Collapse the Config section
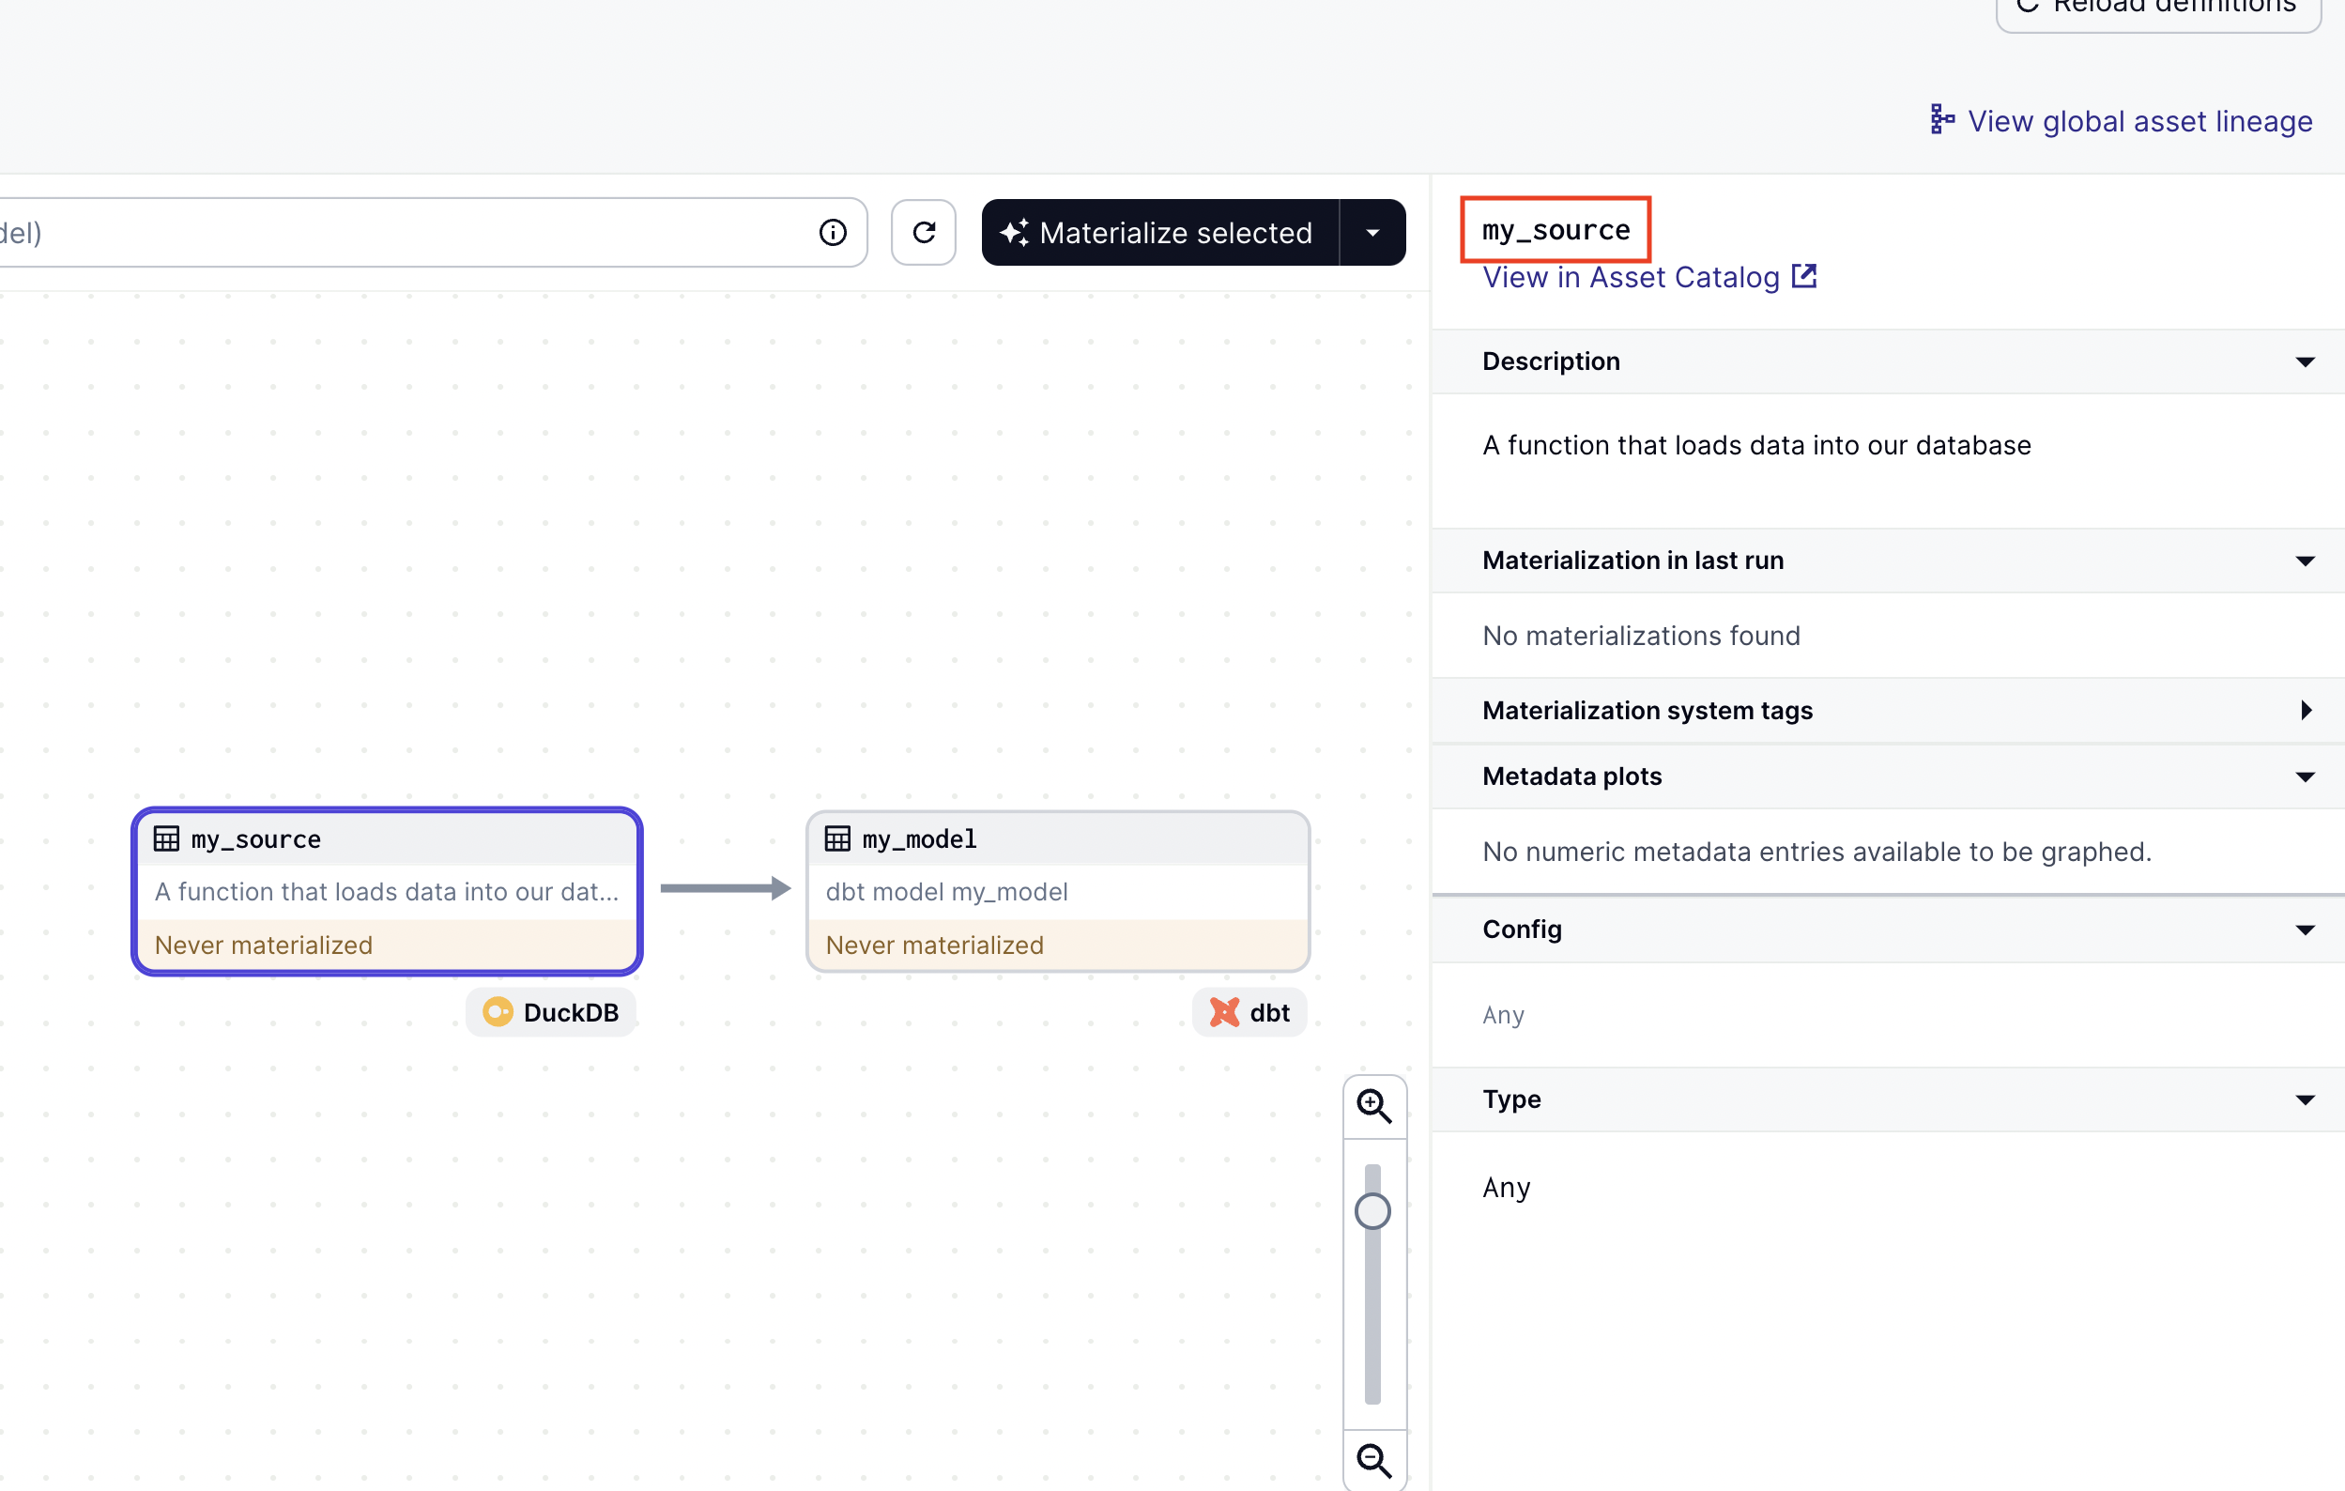The height and width of the screenshot is (1491, 2345). (x=2304, y=930)
